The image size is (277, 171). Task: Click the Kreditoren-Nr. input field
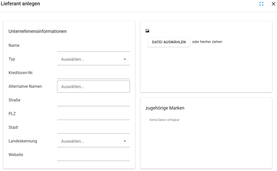93,73
